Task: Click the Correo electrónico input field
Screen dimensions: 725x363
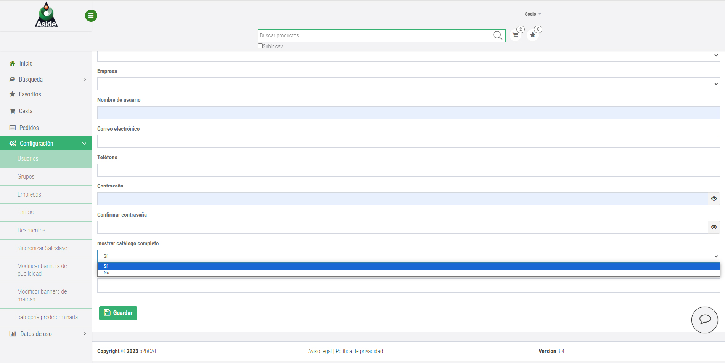Action: (408, 141)
